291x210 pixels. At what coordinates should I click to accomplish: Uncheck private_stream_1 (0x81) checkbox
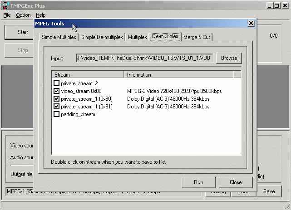pos(56,107)
